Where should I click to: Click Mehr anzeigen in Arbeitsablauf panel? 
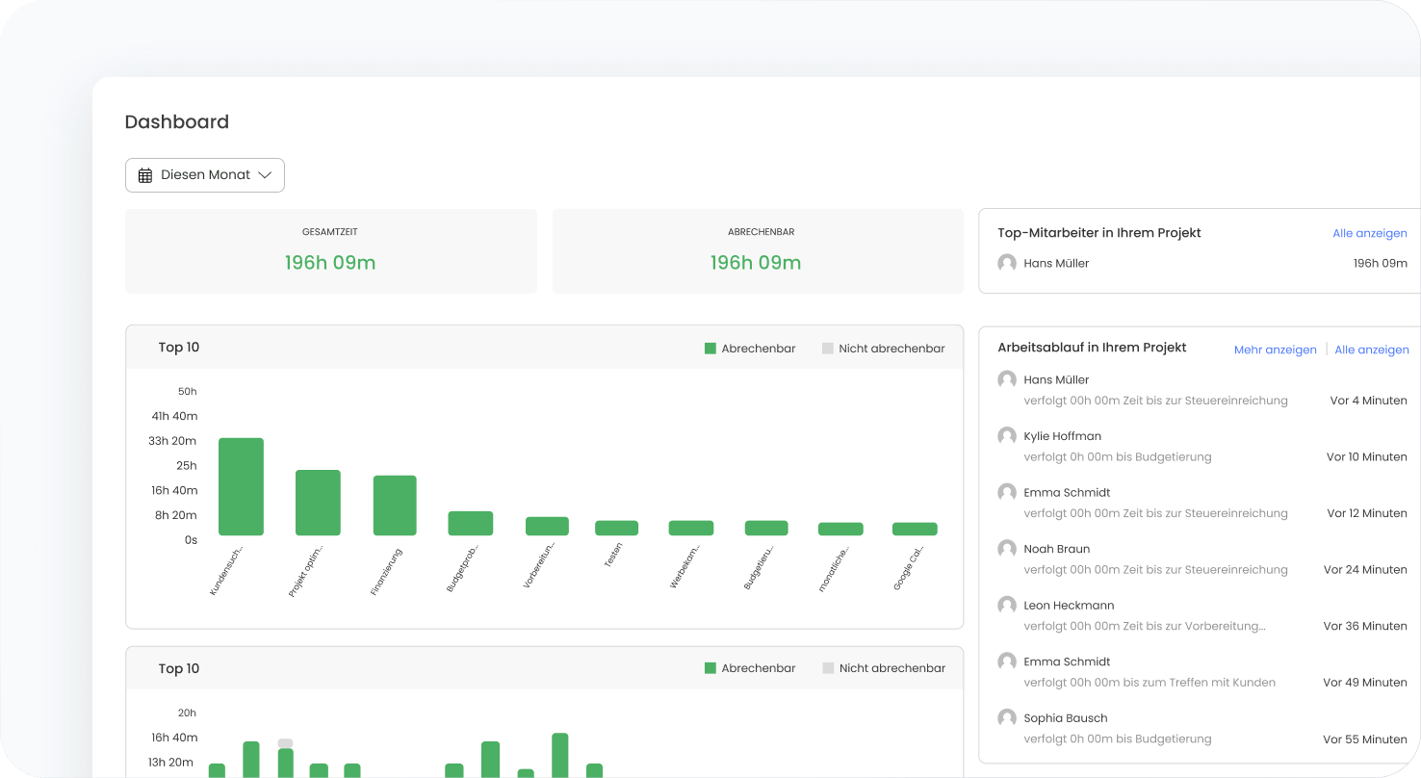[1275, 350]
